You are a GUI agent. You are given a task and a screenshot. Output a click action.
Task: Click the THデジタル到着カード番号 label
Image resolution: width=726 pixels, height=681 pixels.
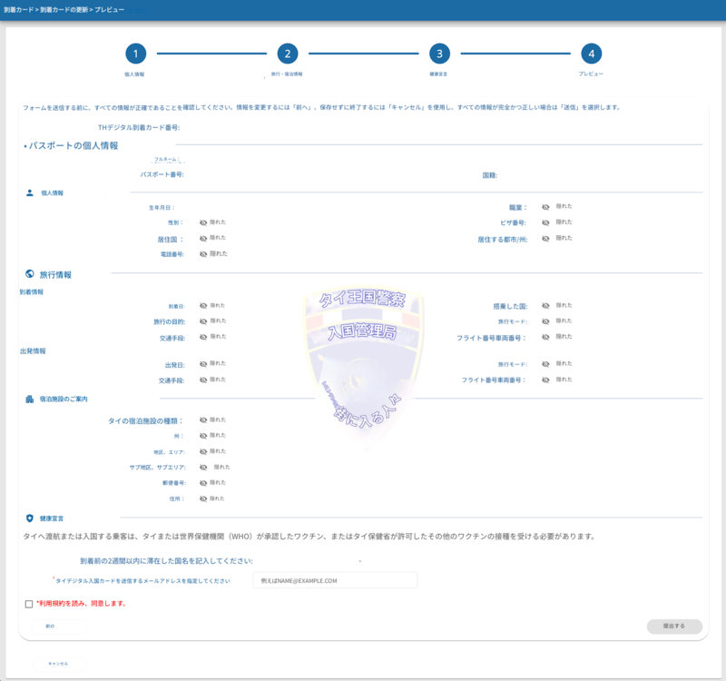click(x=139, y=127)
